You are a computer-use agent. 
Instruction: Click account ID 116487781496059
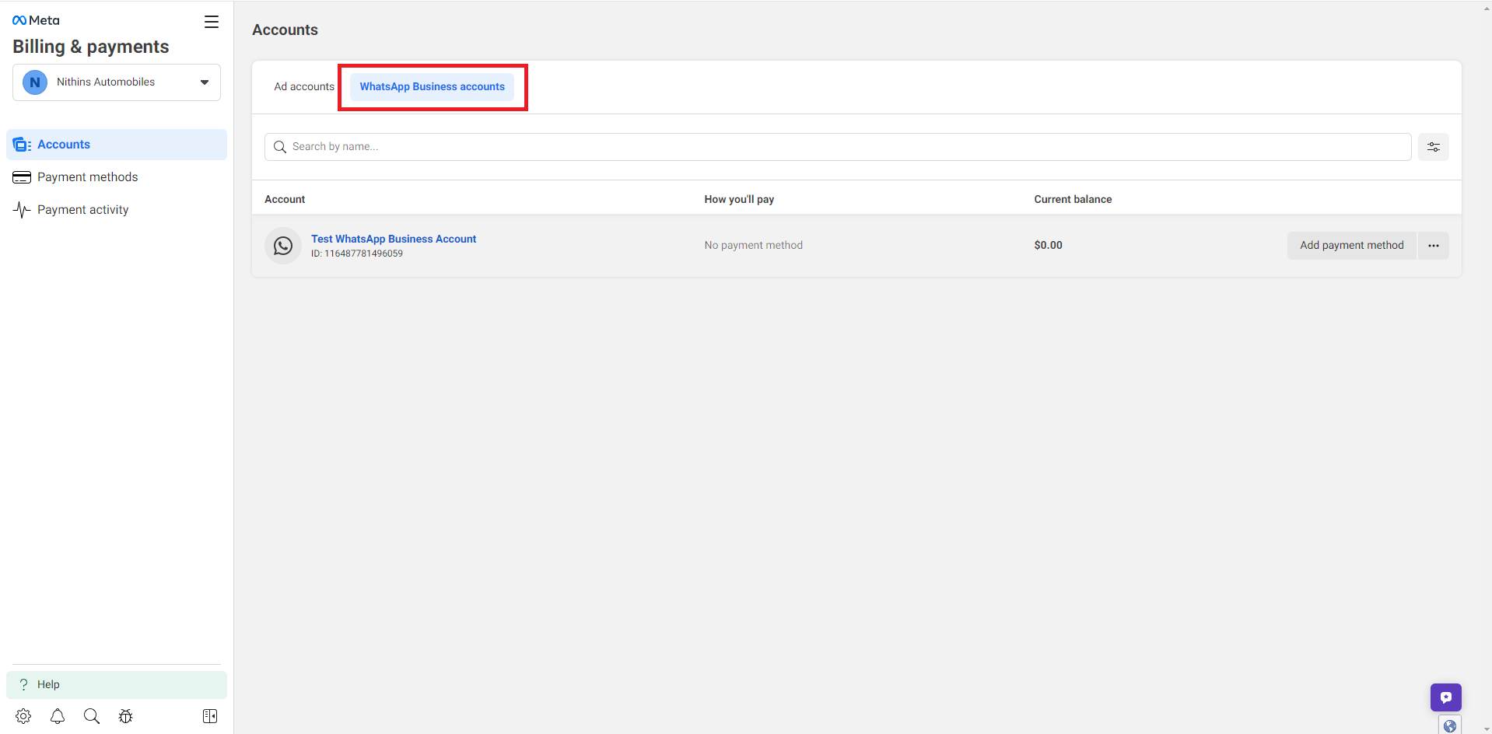[x=357, y=253]
